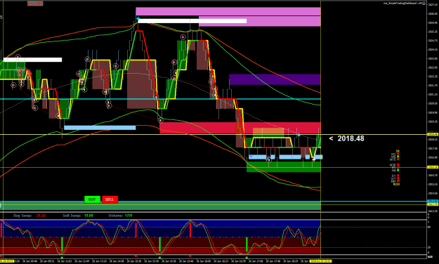This screenshot has width=439, height=264.
Task: Select the M30 timeframe indicator square
Action: coord(398,164)
